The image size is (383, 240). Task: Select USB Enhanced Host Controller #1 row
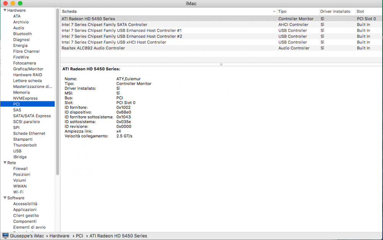click(x=221, y=30)
